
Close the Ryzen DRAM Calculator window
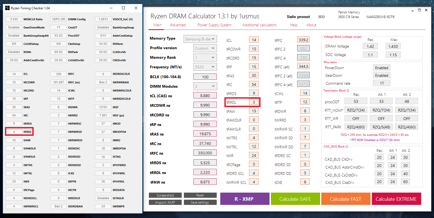pyautogui.click(x=426, y=10)
